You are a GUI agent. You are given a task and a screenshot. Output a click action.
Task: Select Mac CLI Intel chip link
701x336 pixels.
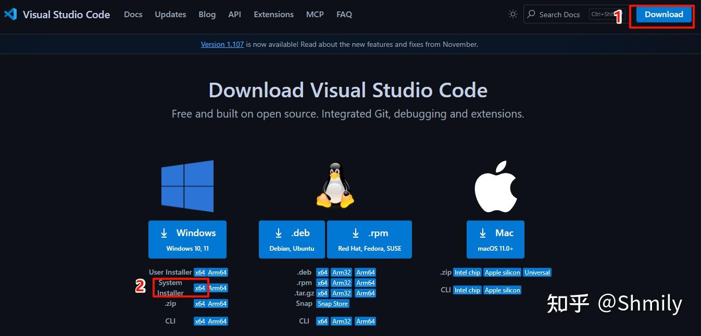point(467,290)
